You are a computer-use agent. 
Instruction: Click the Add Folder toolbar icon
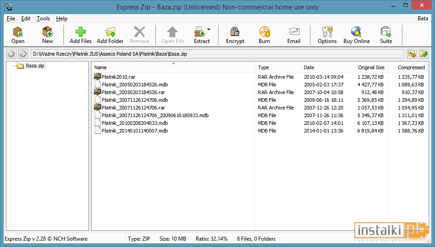(x=110, y=32)
